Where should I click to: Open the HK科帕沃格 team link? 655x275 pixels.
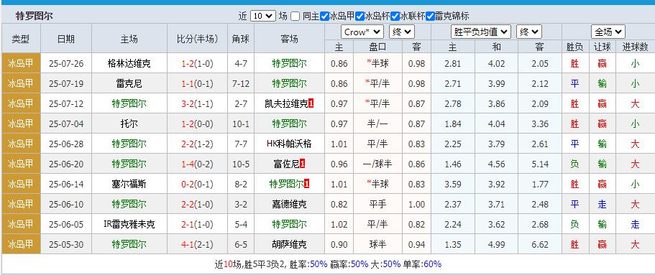pos(289,144)
